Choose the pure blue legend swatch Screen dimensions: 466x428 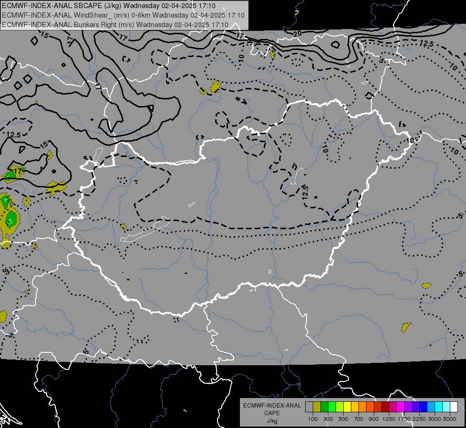point(424,407)
